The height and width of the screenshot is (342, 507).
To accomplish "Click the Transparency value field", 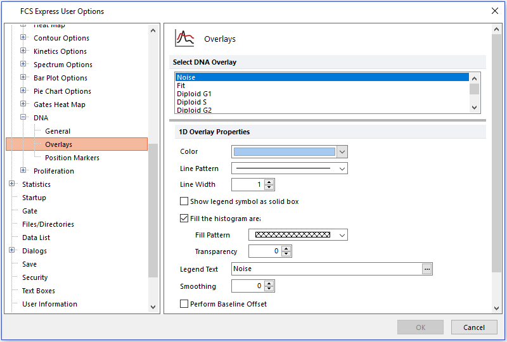I will point(265,251).
